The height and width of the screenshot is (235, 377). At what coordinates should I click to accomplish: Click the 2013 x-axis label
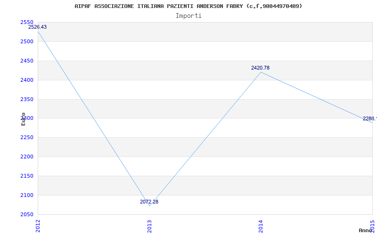pyautogui.click(x=149, y=226)
